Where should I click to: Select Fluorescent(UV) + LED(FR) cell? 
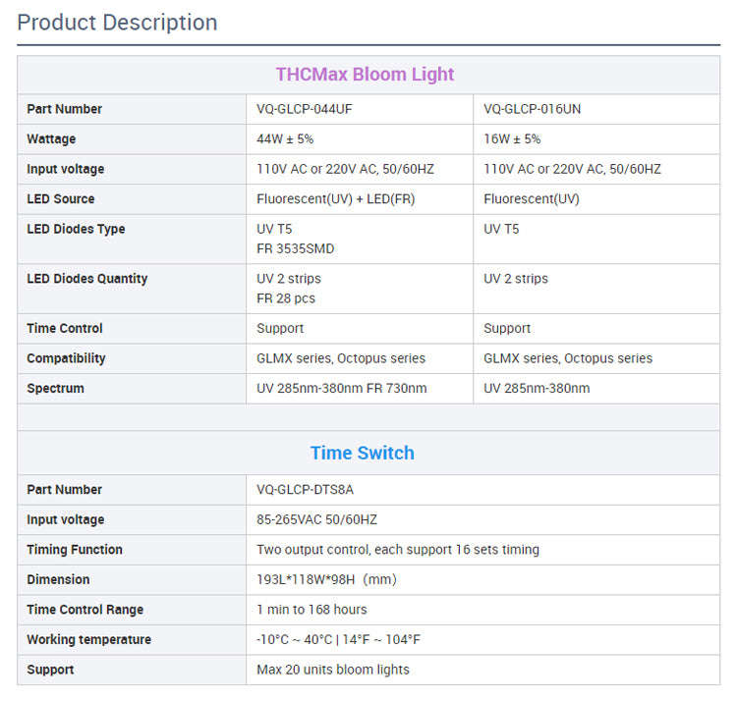coord(336,199)
